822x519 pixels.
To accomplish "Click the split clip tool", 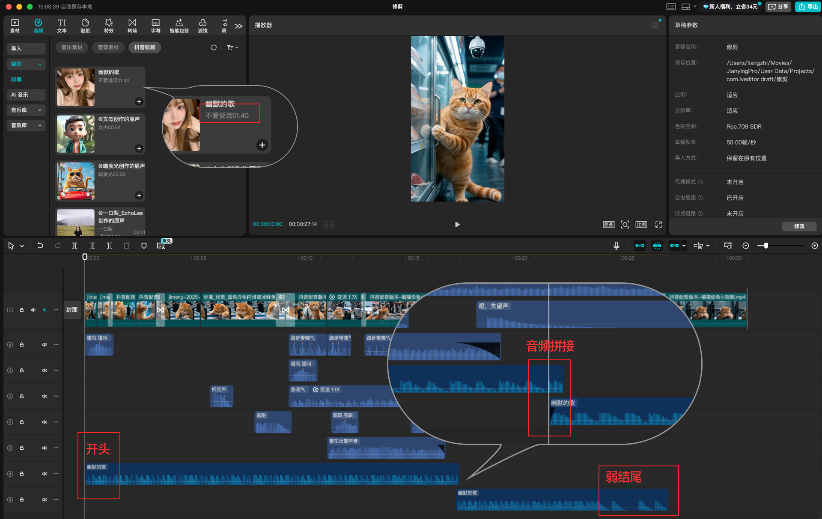I will 74,246.
